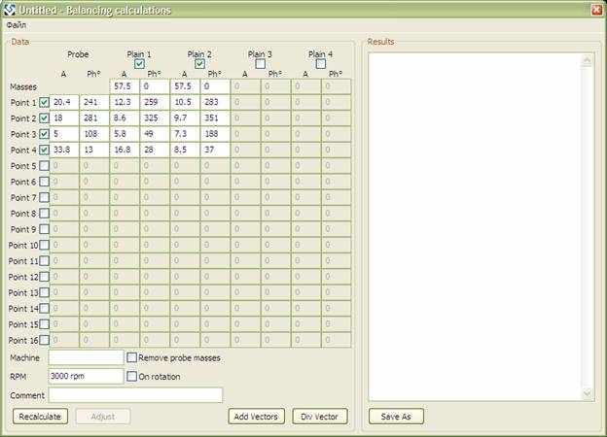Select Point 2 Plain 2 amplitude 9.7
The image size is (607, 437).
click(185, 118)
